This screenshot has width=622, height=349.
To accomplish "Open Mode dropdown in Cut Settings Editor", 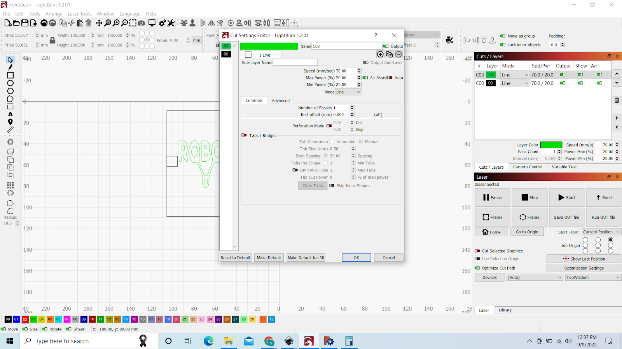I will [x=348, y=92].
